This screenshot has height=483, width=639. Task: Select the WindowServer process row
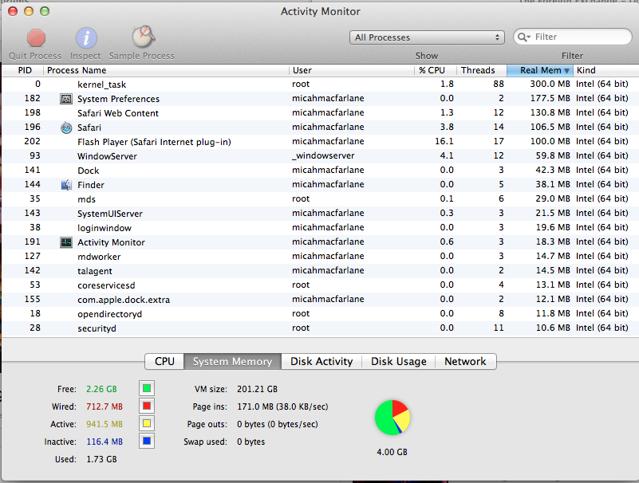(x=320, y=156)
